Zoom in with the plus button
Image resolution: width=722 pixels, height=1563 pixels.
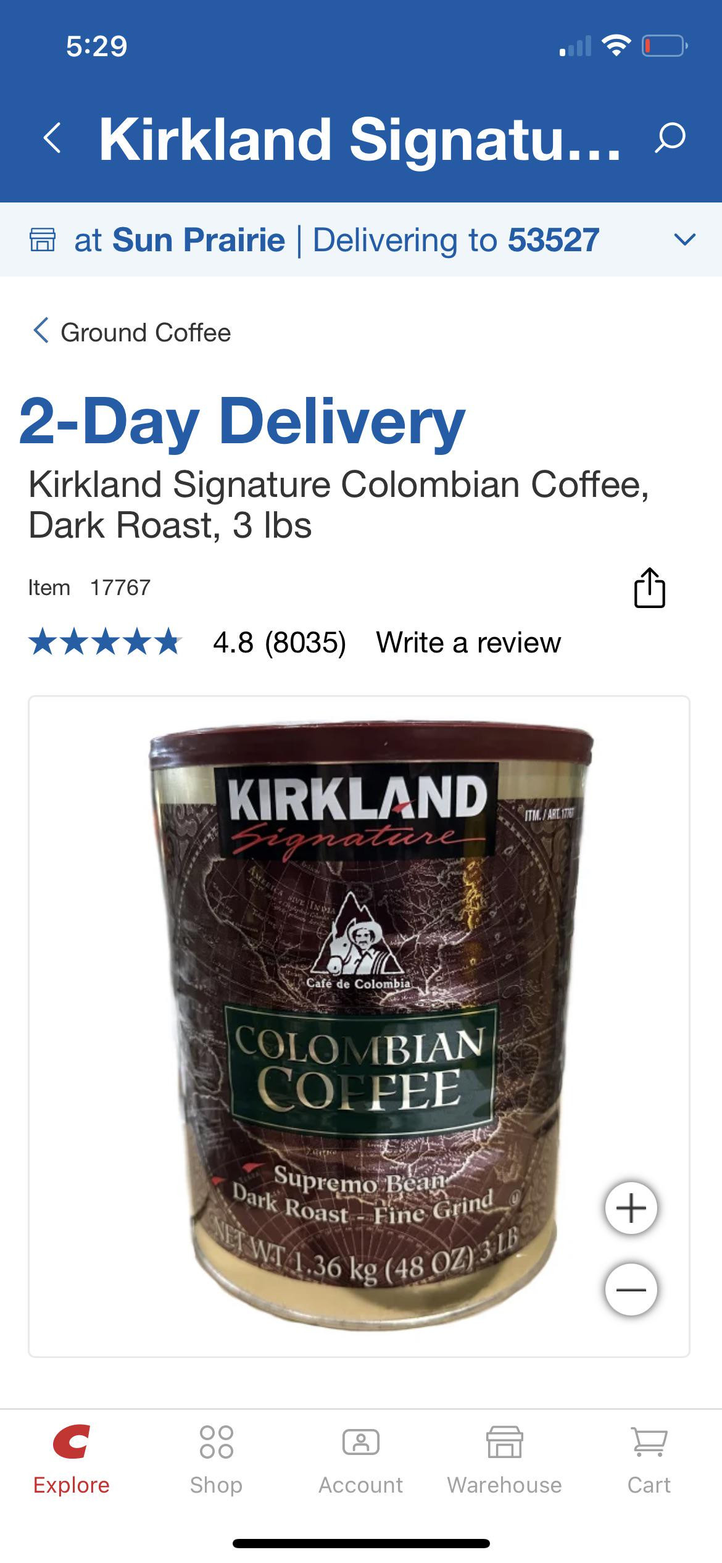coord(631,1208)
